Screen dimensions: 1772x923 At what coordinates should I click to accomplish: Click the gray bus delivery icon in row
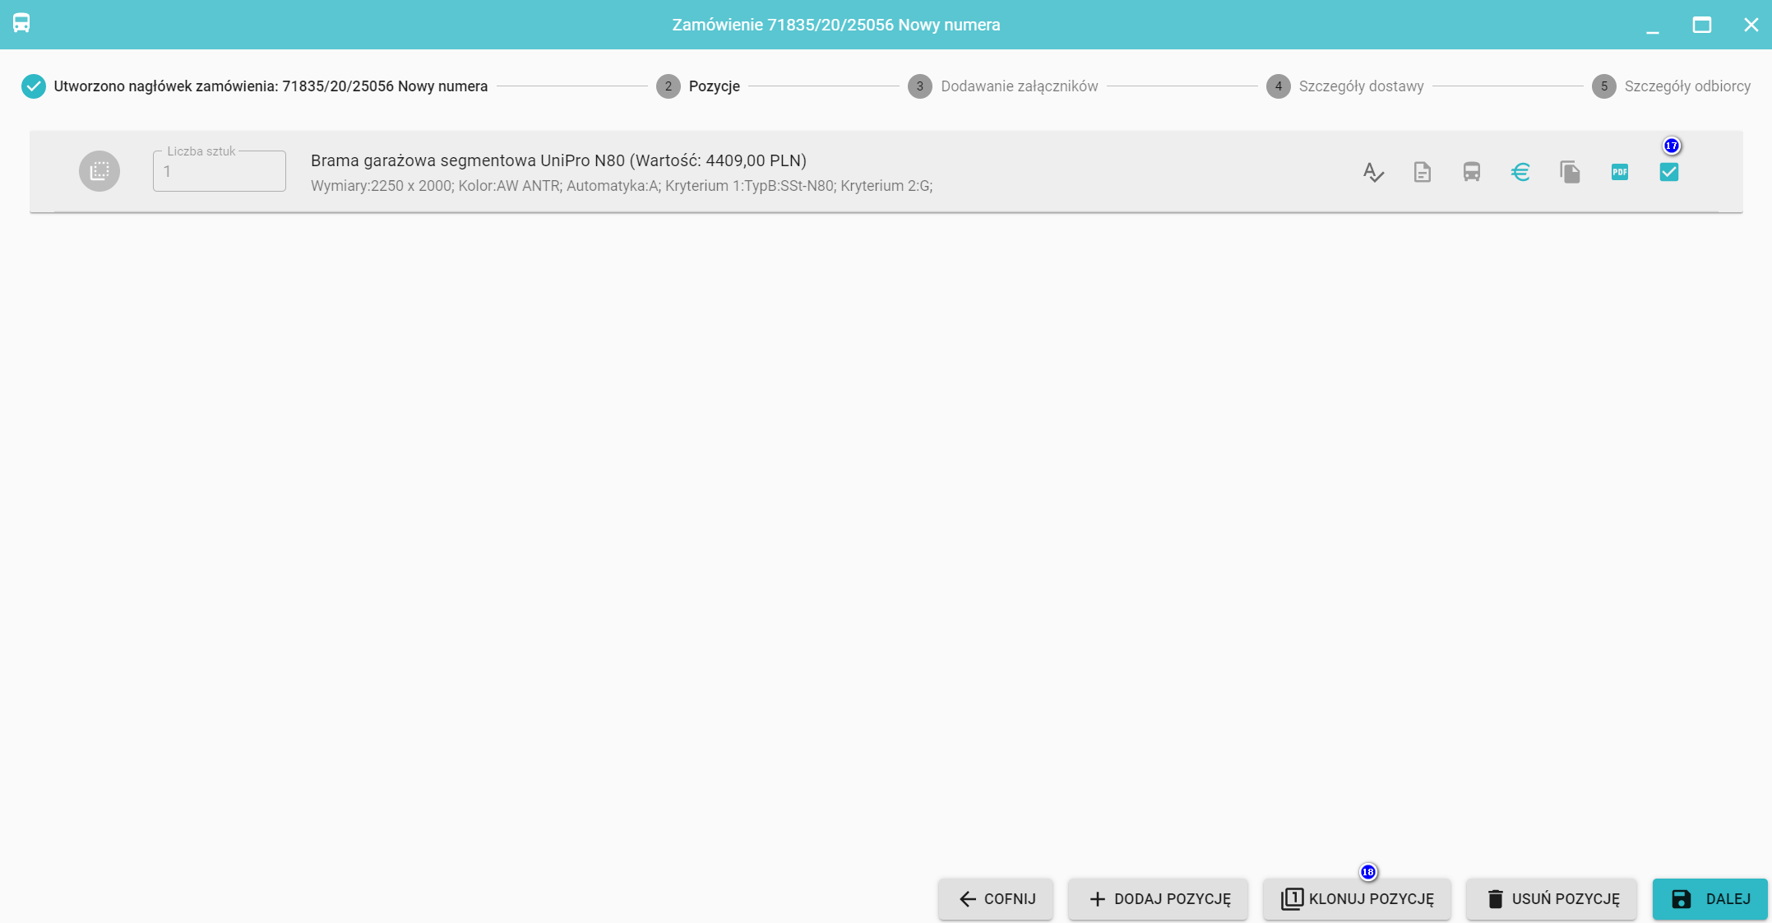(x=1471, y=172)
